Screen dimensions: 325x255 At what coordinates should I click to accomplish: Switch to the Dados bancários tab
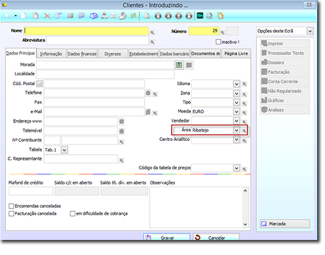click(x=174, y=54)
